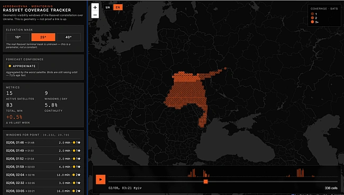Choose the 25° elevation mask
This screenshot has height=195, width=344.
(x=43, y=37)
